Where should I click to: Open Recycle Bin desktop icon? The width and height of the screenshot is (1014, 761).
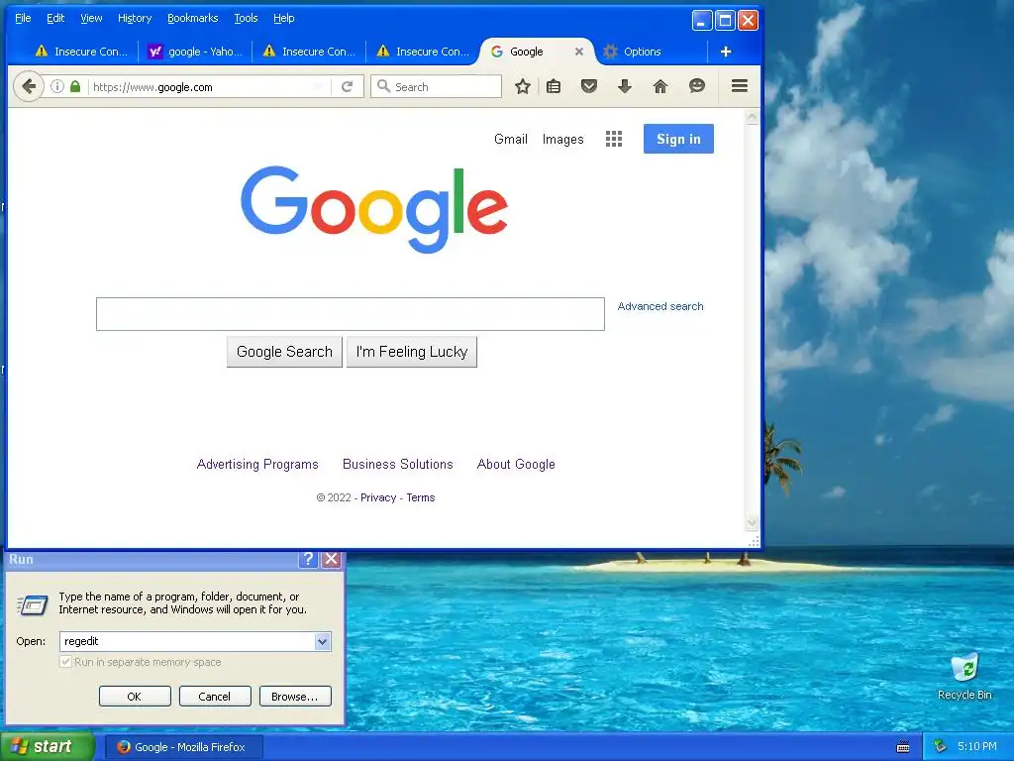click(964, 677)
